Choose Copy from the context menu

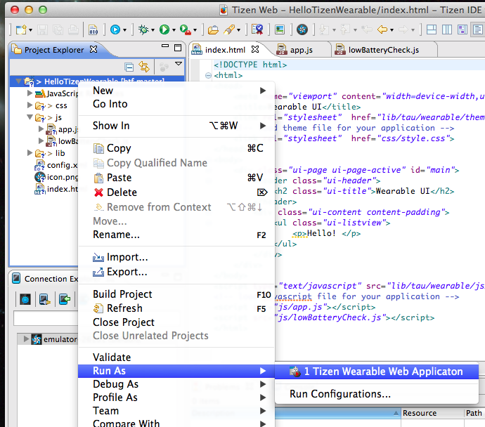click(176, 148)
